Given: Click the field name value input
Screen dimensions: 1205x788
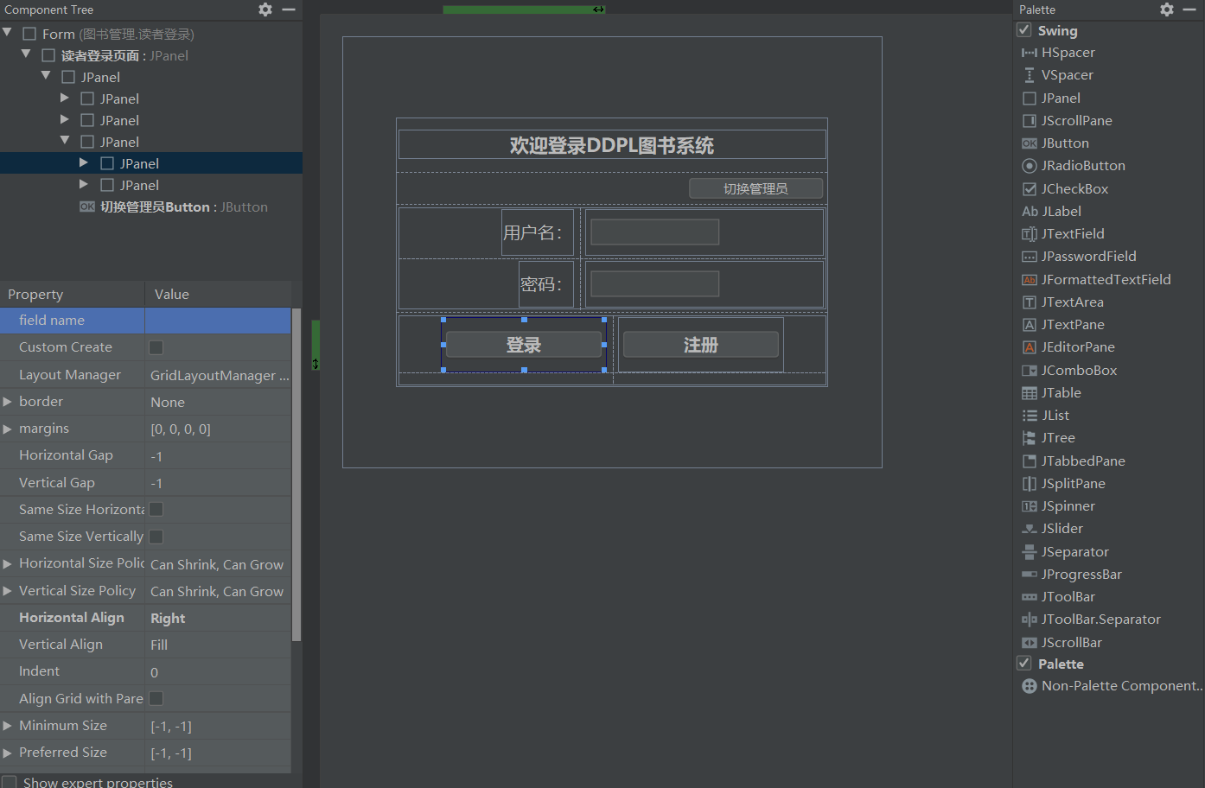Looking at the screenshot, I should (x=217, y=320).
